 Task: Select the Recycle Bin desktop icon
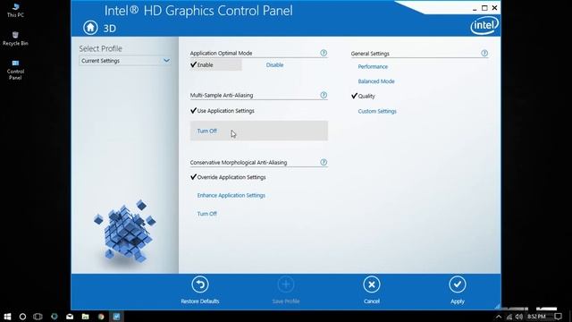15,38
